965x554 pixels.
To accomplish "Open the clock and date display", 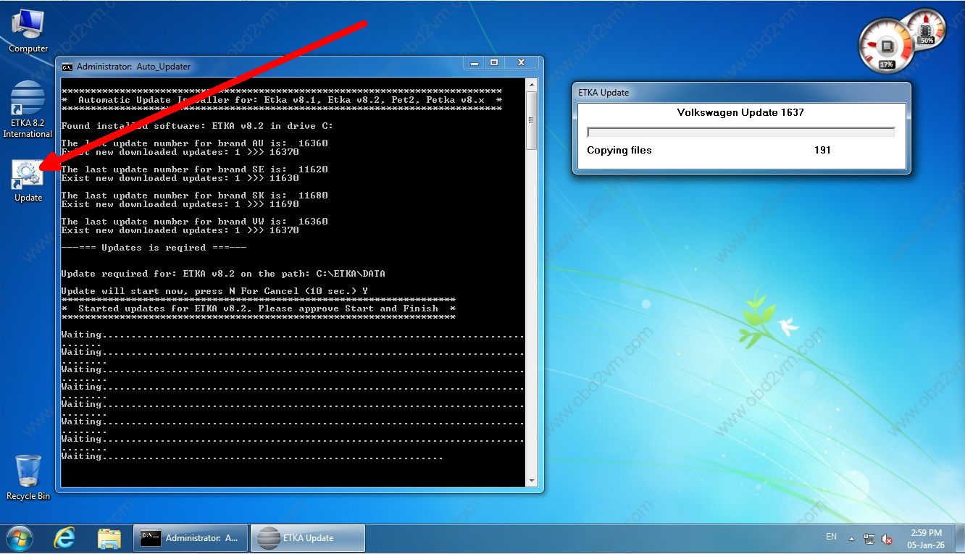I will (x=926, y=538).
